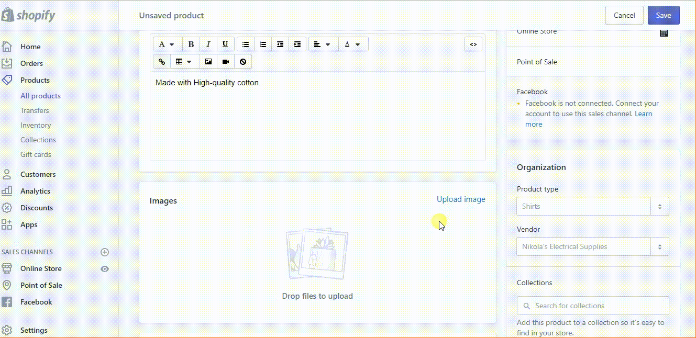Click the Settings gear icon

7,330
